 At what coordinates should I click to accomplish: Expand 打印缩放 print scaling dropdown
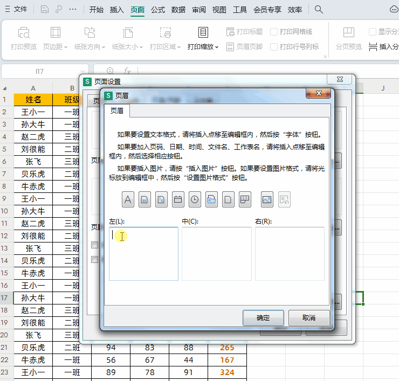[217, 47]
